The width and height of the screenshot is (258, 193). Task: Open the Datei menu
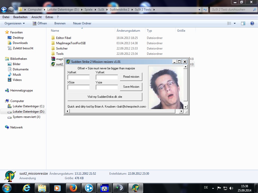pyautogui.click(x=6, y=17)
